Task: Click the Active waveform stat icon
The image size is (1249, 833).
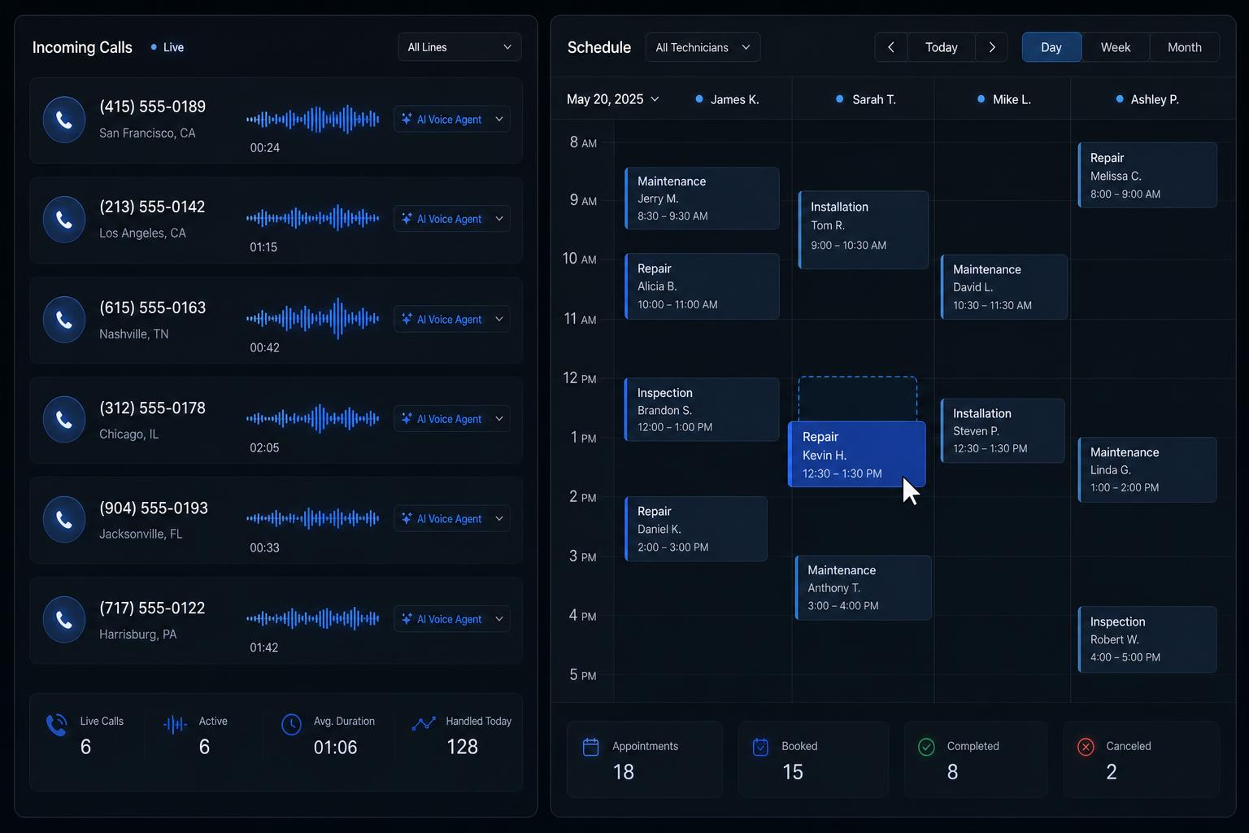Action: [175, 724]
